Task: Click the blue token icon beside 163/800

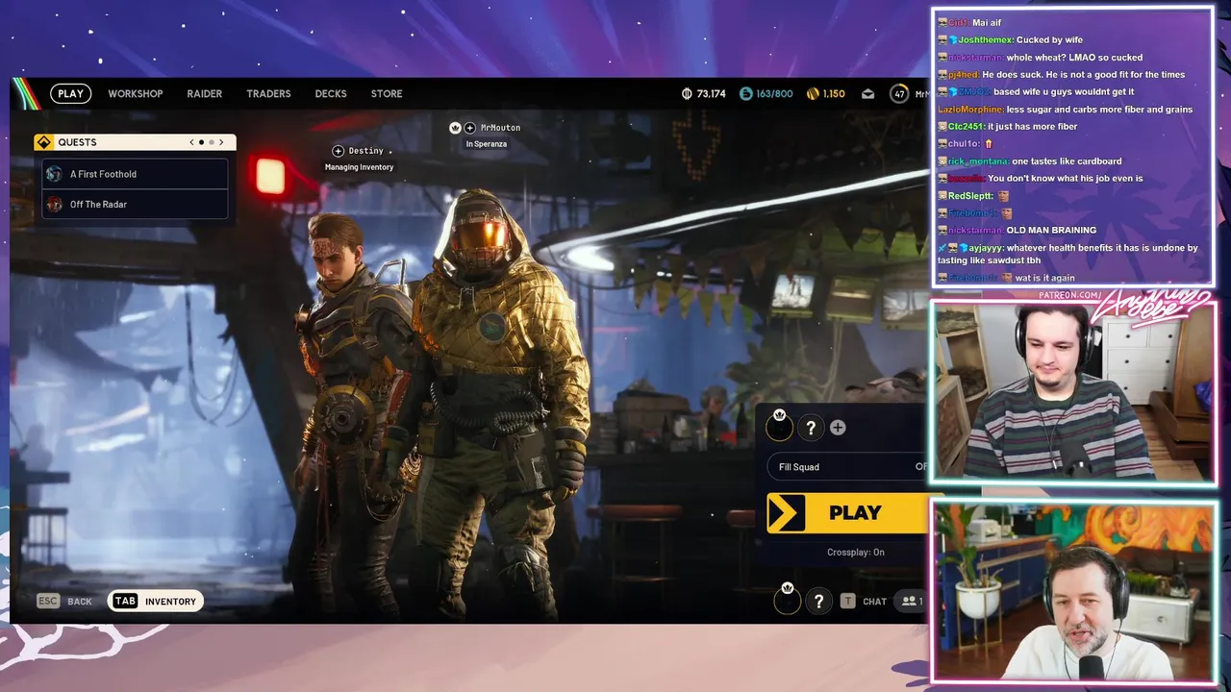Action: 745,93
